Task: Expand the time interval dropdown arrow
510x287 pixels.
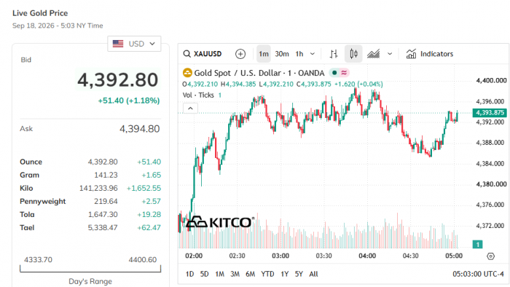Action: pyautogui.click(x=313, y=54)
